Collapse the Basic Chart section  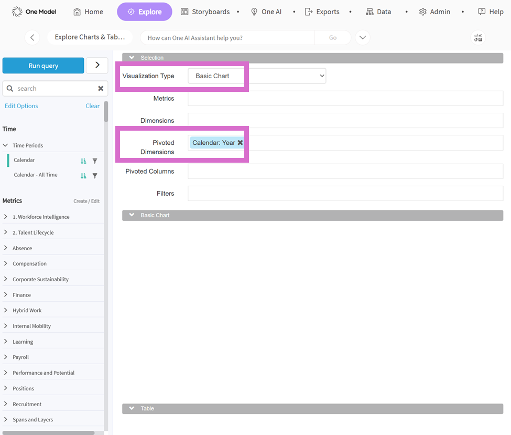[132, 215]
